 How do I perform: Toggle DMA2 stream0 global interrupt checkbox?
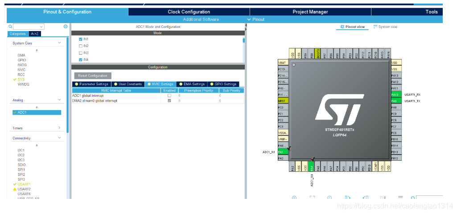[169, 100]
